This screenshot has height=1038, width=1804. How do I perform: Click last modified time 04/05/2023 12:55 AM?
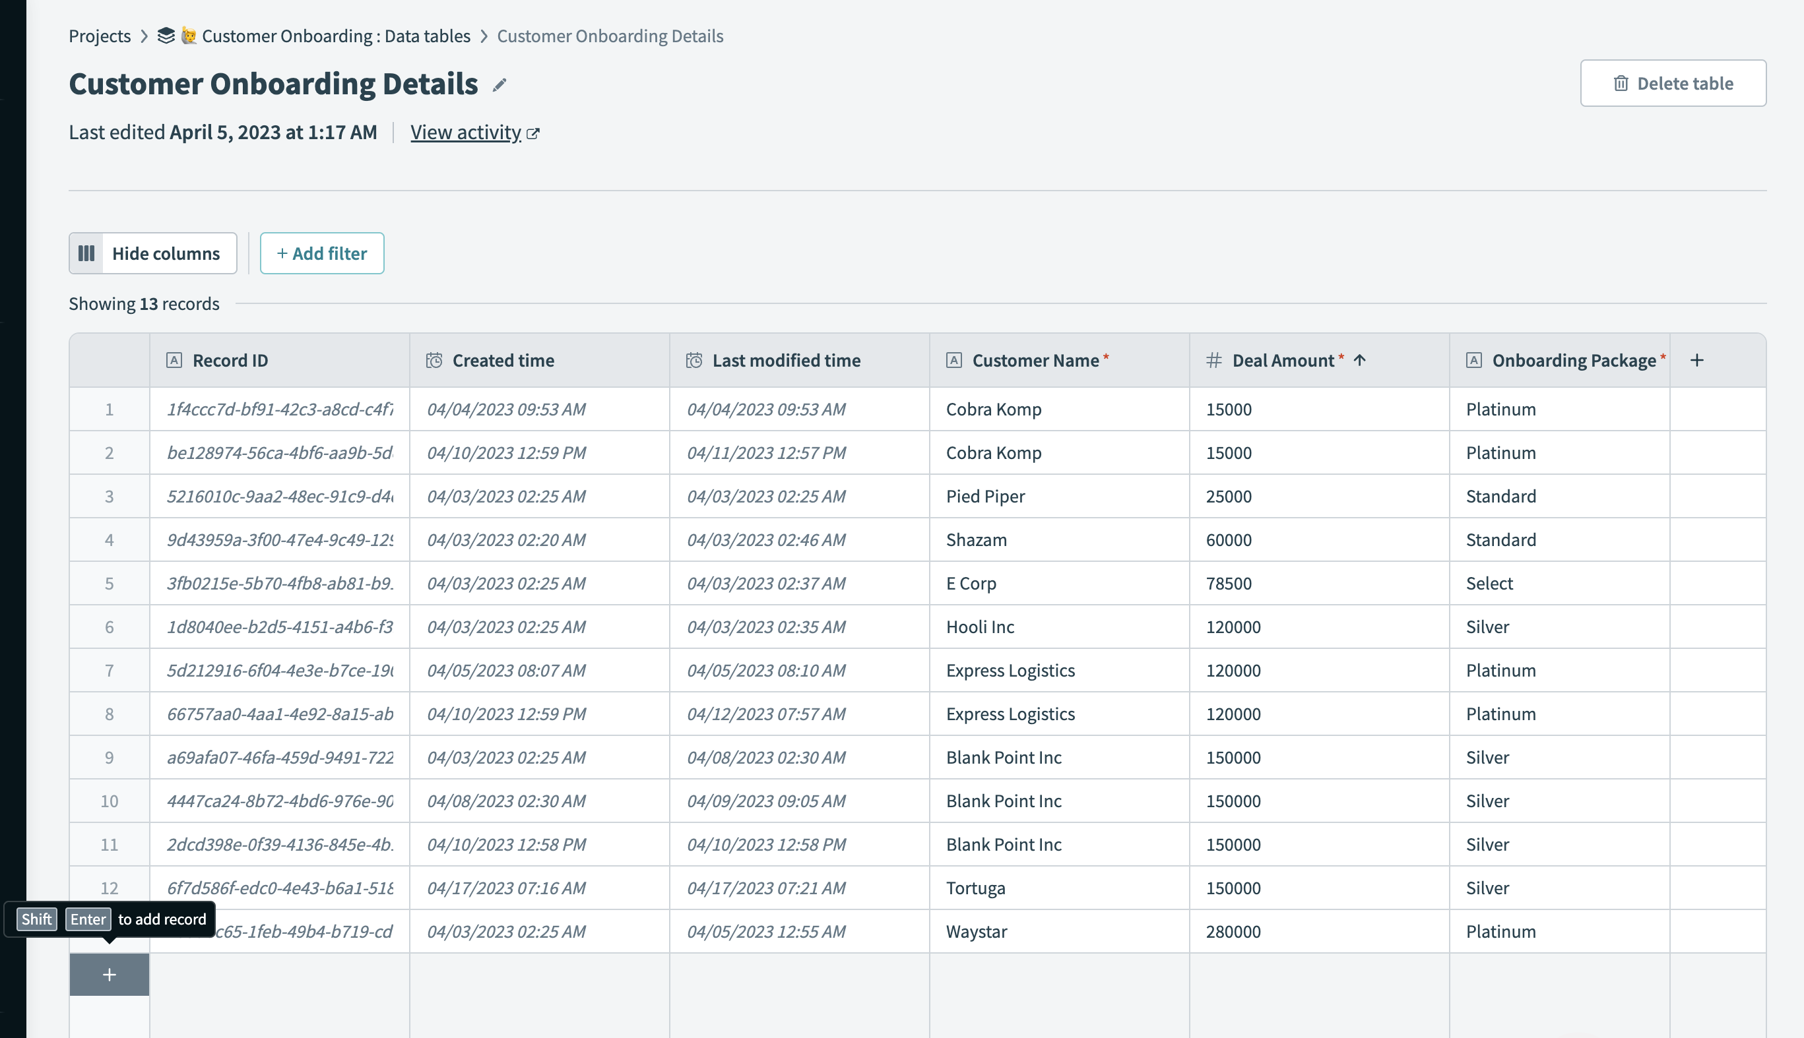coord(799,931)
